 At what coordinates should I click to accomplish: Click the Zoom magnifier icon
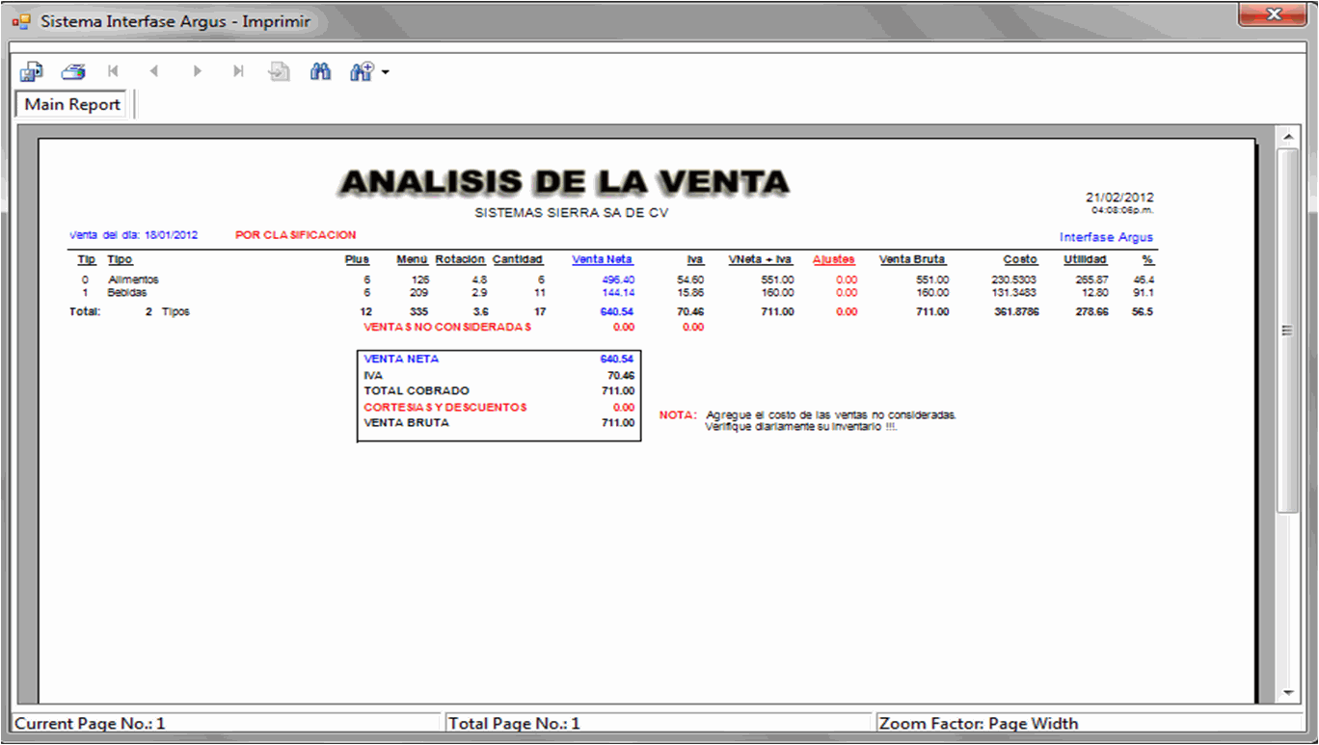(362, 71)
